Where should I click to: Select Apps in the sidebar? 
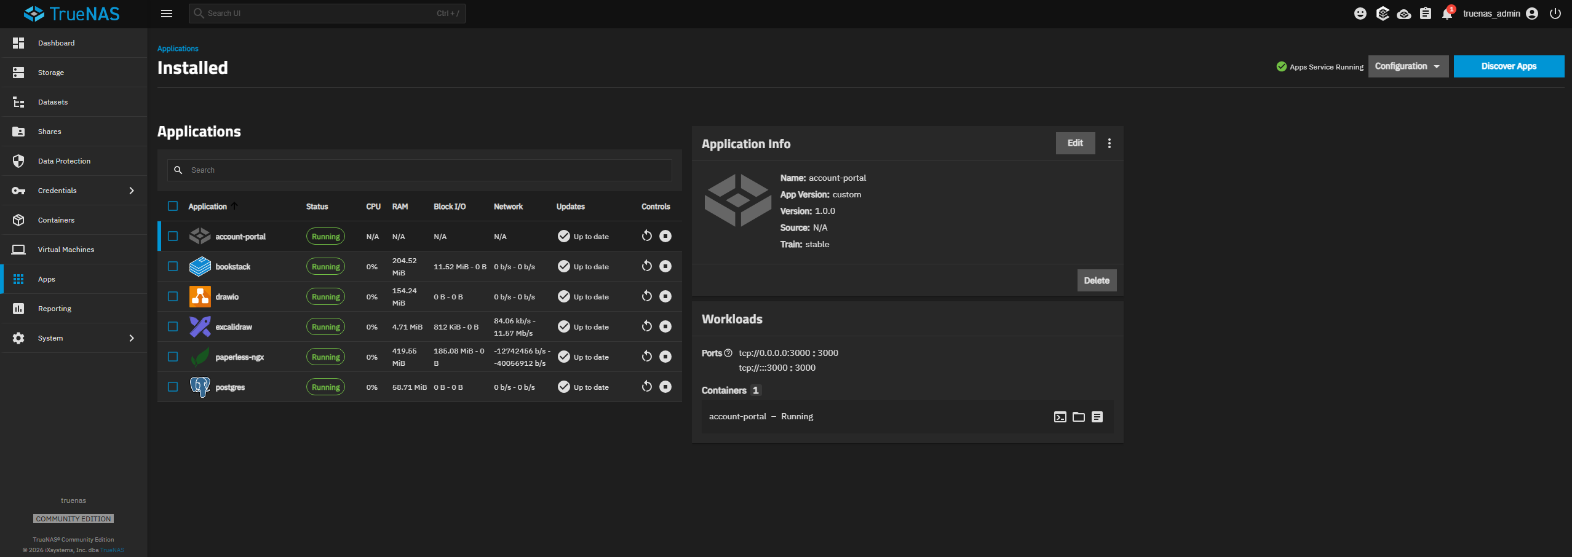point(74,279)
